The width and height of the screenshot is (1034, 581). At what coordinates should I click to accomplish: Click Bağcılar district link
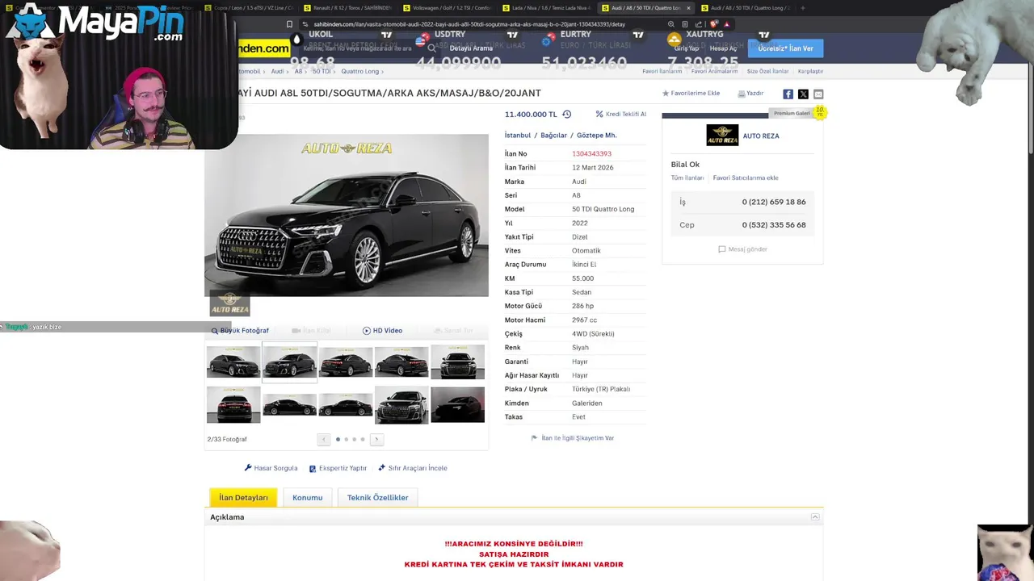click(553, 136)
